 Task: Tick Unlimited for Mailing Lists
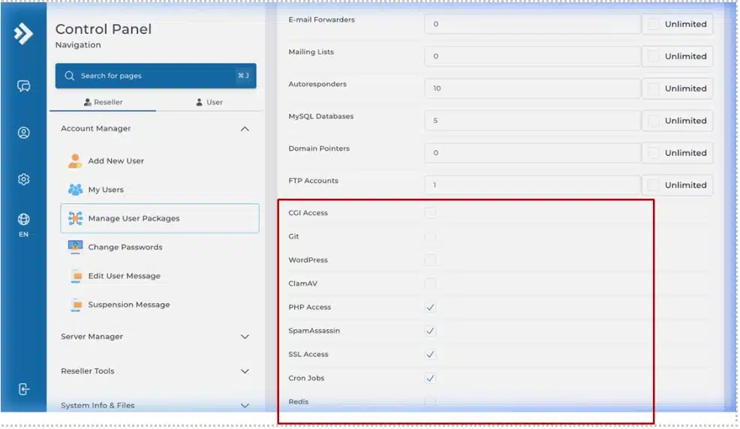pyautogui.click(x=653, y=56)
